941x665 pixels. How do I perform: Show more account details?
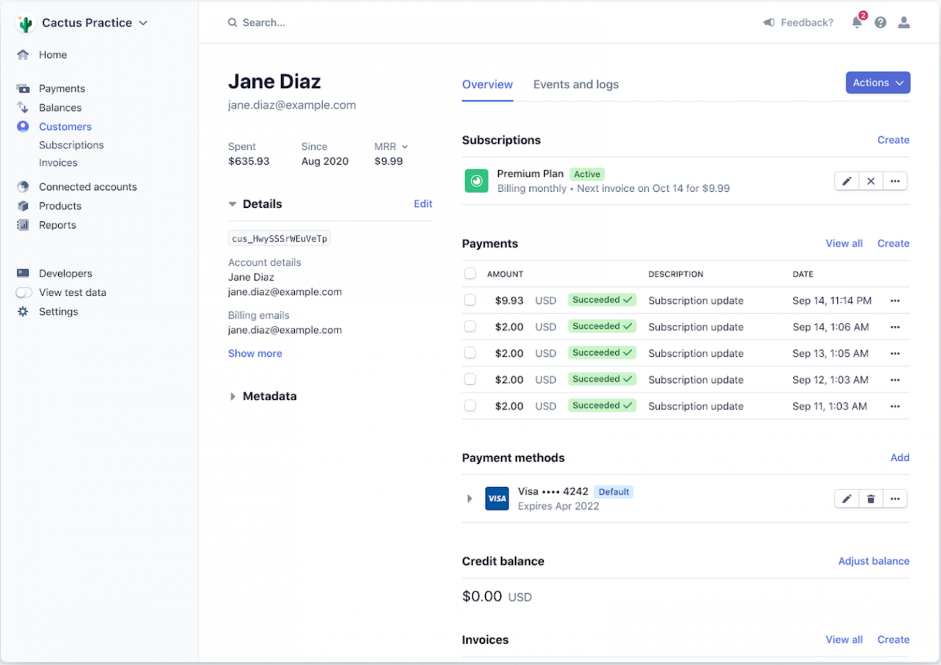click(255, 353)
